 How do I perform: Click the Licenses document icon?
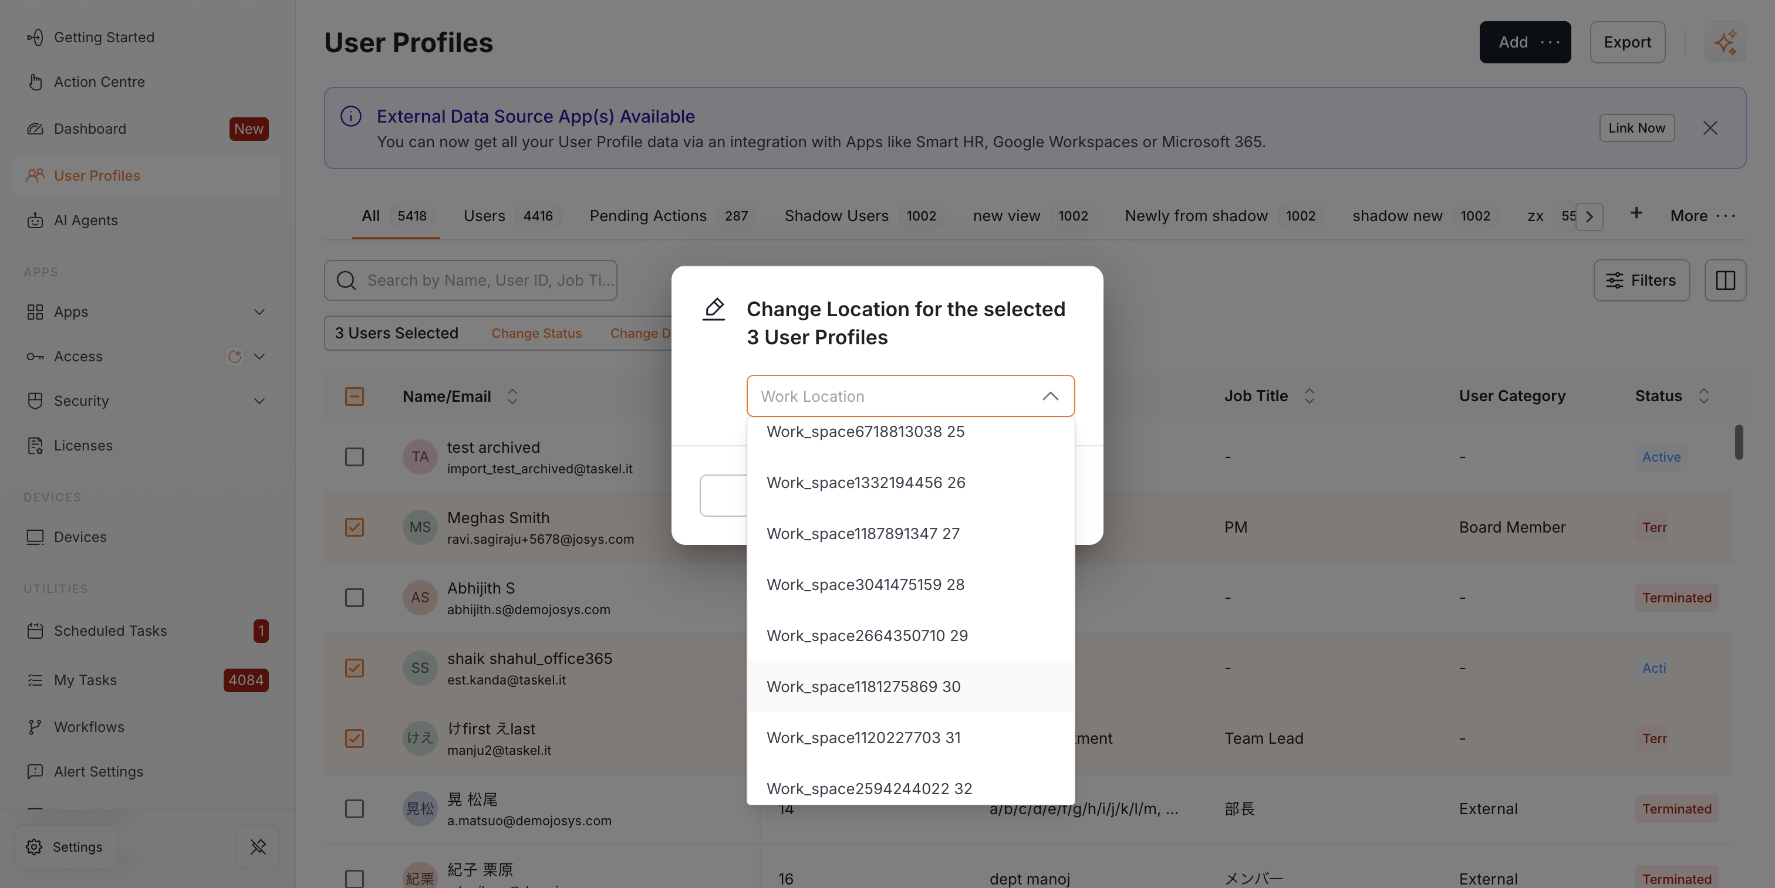point(35,445)
